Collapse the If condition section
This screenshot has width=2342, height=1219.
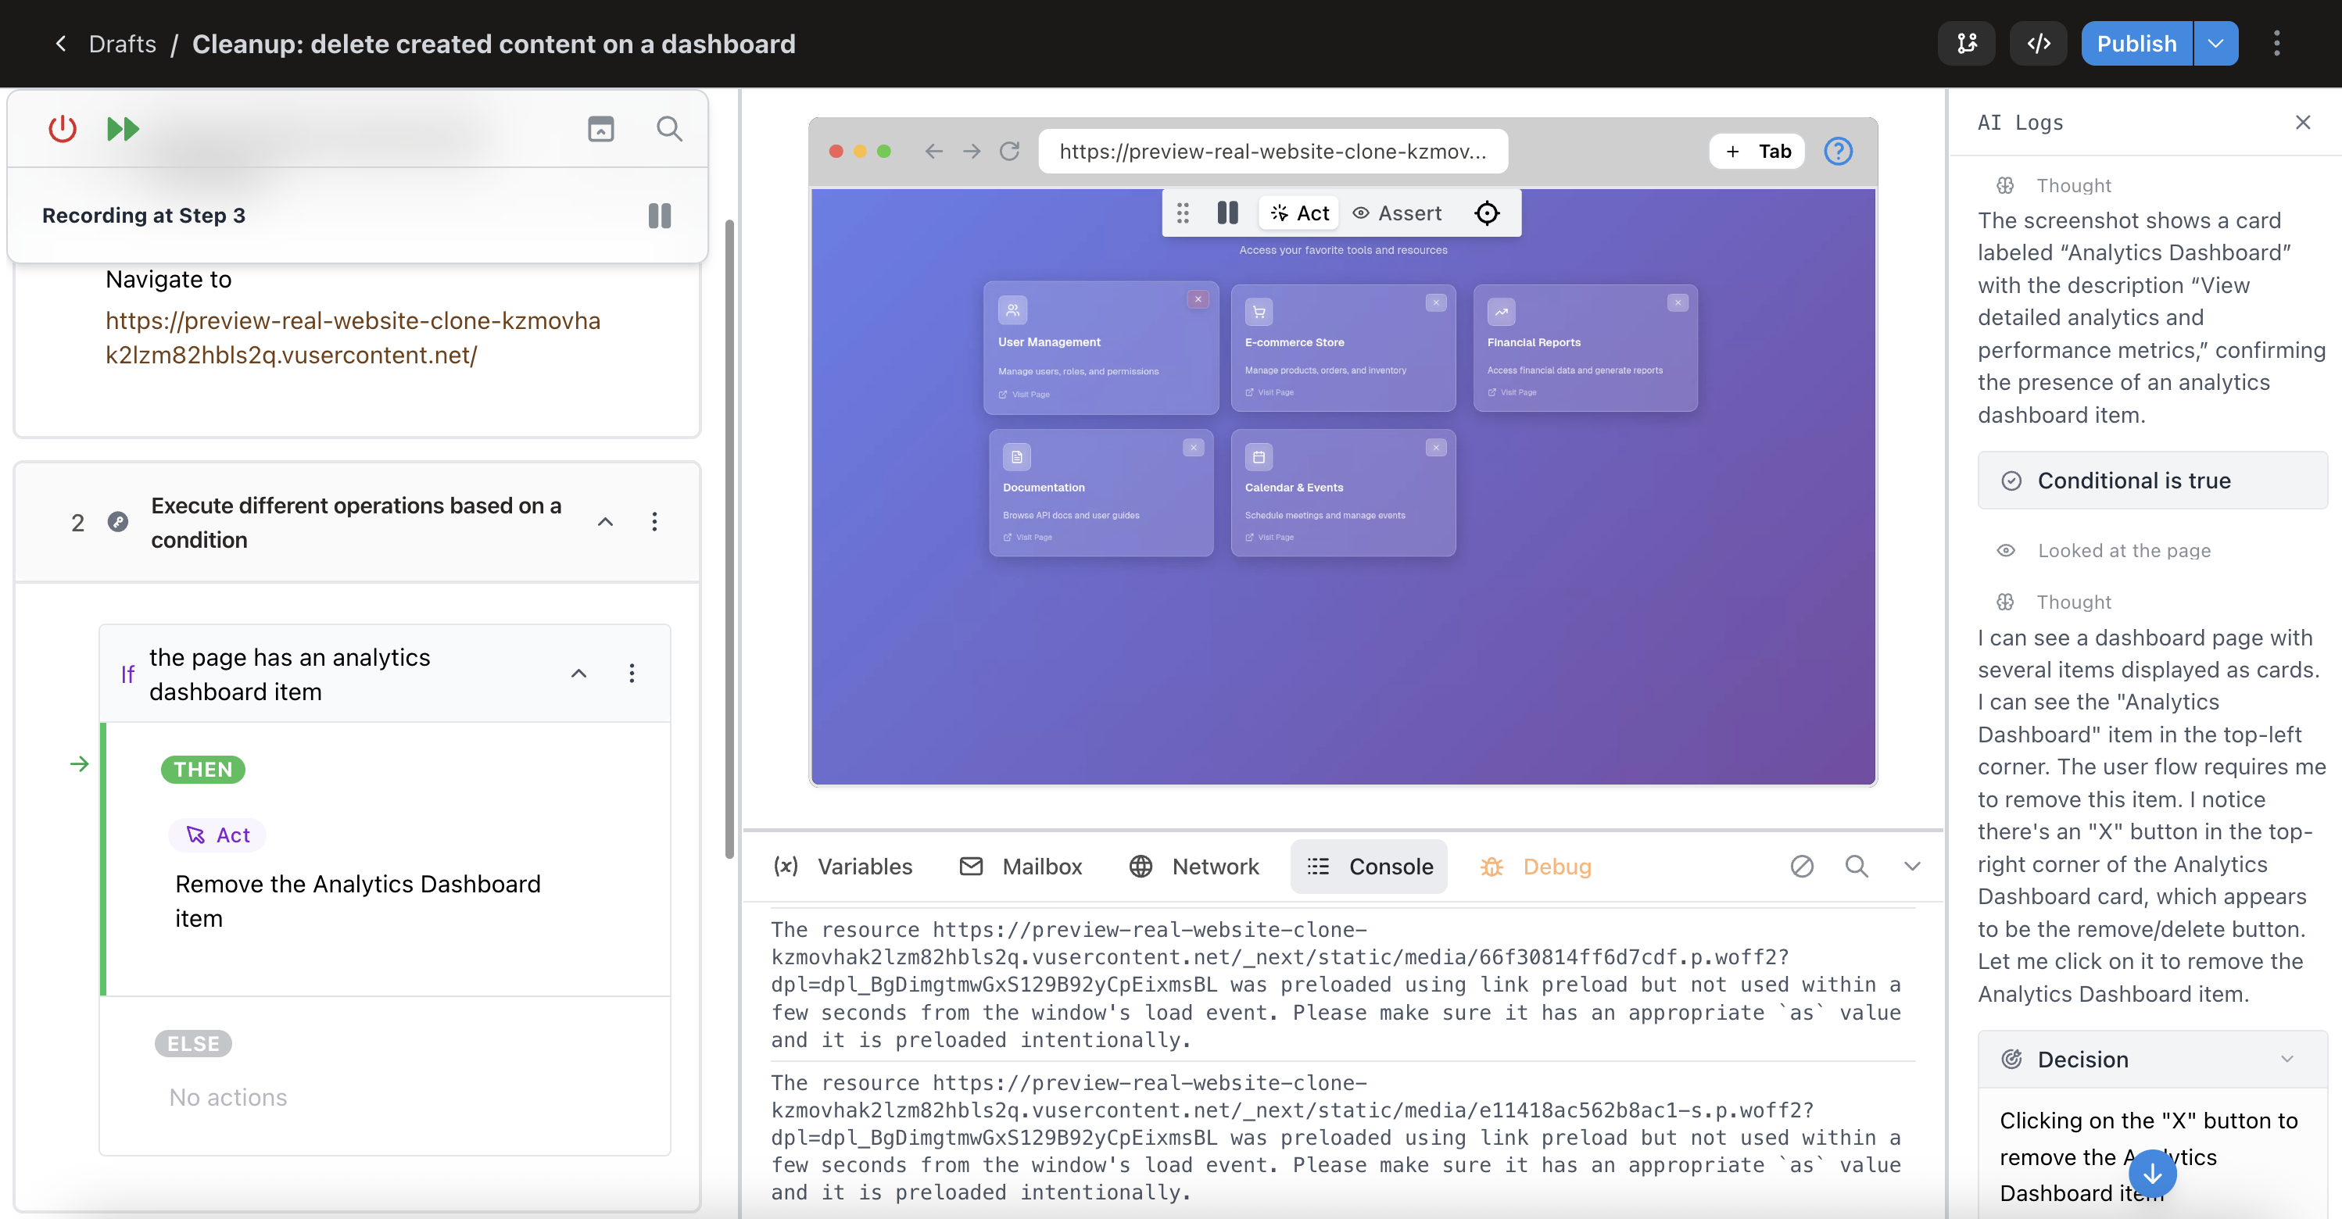pyautogui.click(x=578, y=674)
